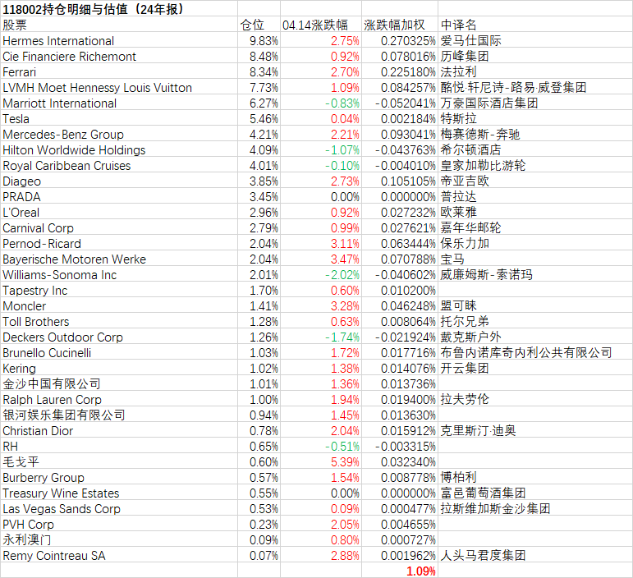
Task: Click the Williams-Sonoma Inc cell
Action: tap(119, 274)
